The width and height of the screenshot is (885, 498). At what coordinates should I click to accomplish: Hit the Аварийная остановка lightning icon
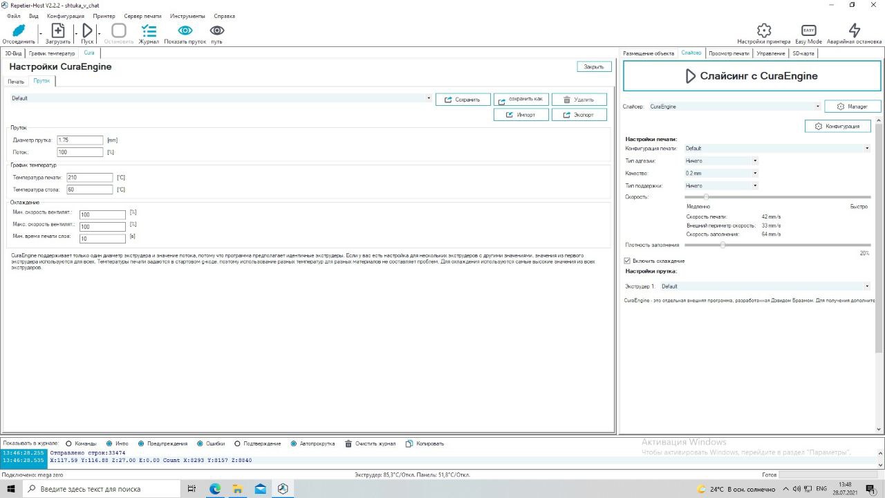[855, 30]
